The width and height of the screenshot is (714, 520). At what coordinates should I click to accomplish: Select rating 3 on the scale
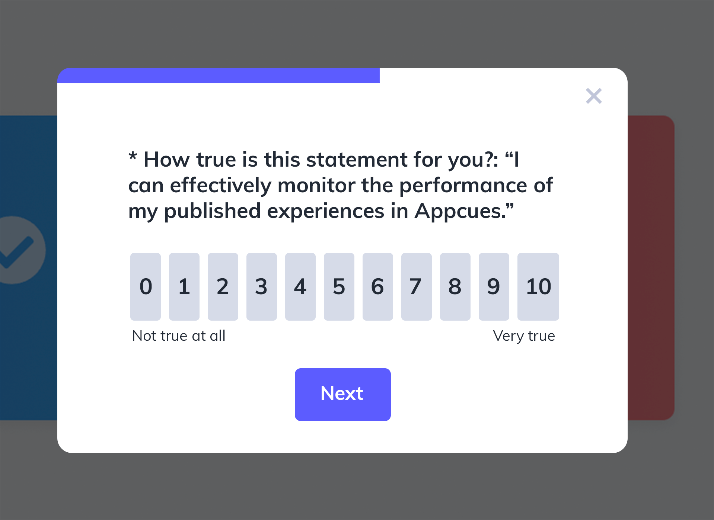click(x=262, y=286)
